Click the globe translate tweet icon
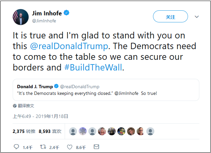Viewport: 211px width, 153px height. tap(15, 106)
